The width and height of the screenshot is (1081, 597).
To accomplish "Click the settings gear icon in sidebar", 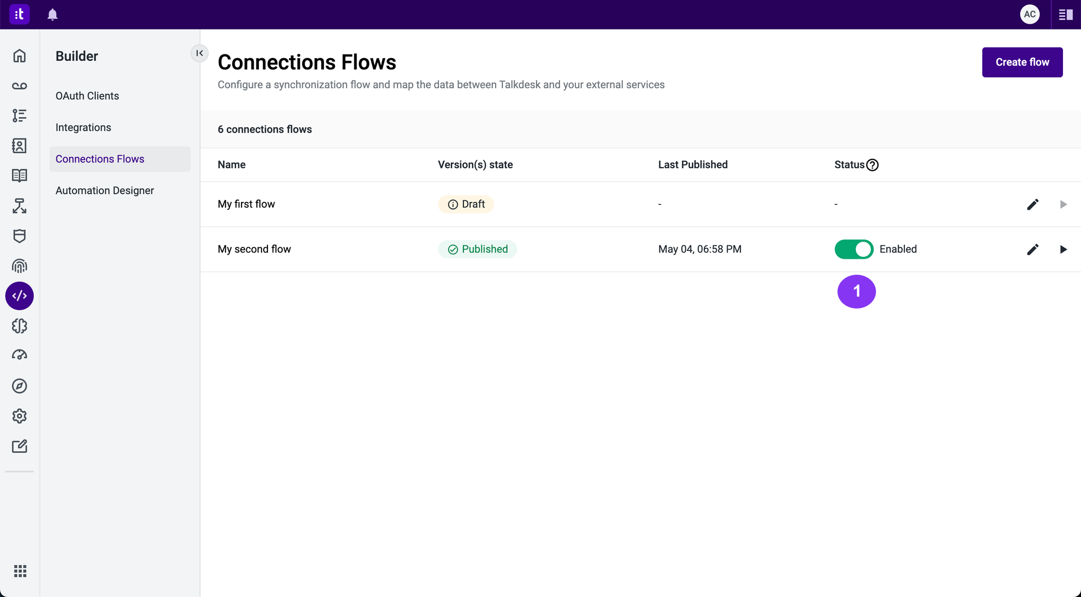I will [x=20, y=416].
